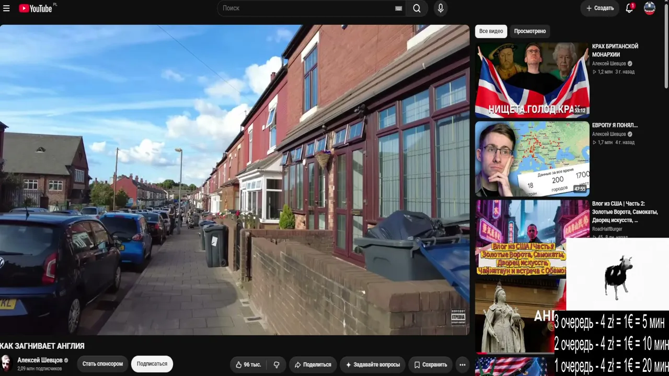The height and width of the screenshot is (376, 669).
Task: Click the "Поделиться" share button
Action: 313,365
